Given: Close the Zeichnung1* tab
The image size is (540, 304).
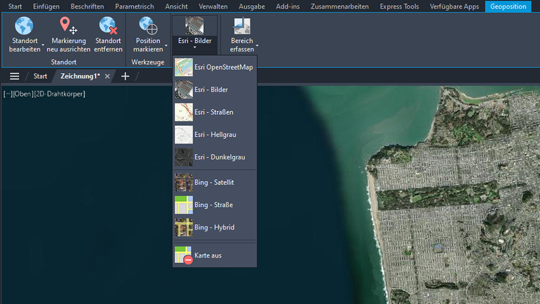Looking at the screenshot, I should pos(107,76).
